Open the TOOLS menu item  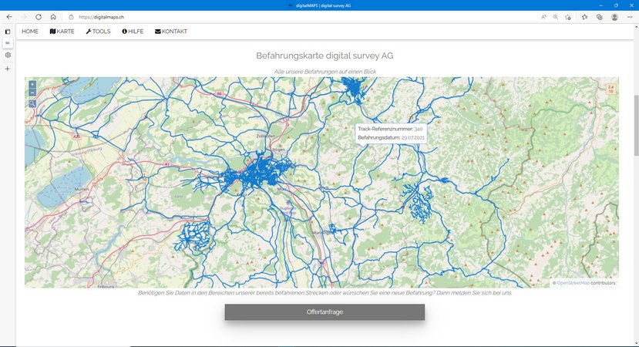point(98,32)
